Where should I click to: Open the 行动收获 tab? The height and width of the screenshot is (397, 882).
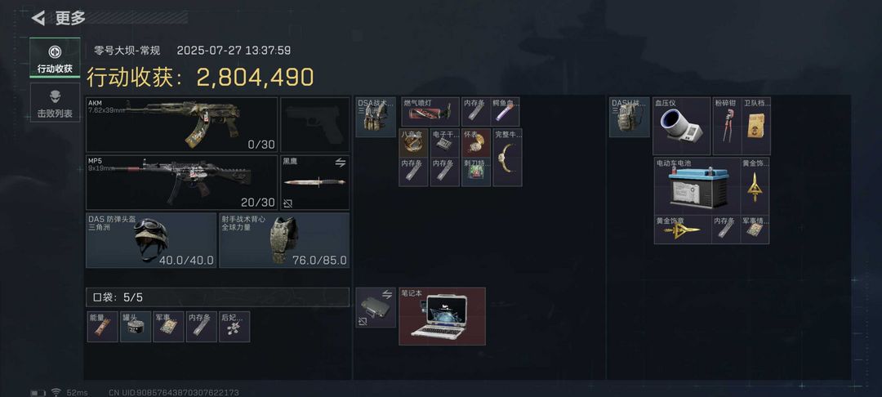[55, 58]
